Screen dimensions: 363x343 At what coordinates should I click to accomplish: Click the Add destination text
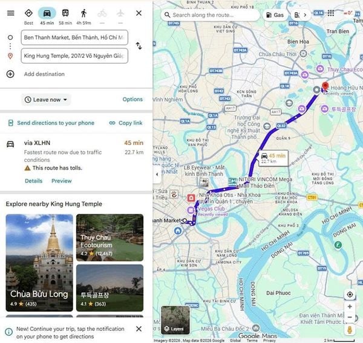pos(44,74)
